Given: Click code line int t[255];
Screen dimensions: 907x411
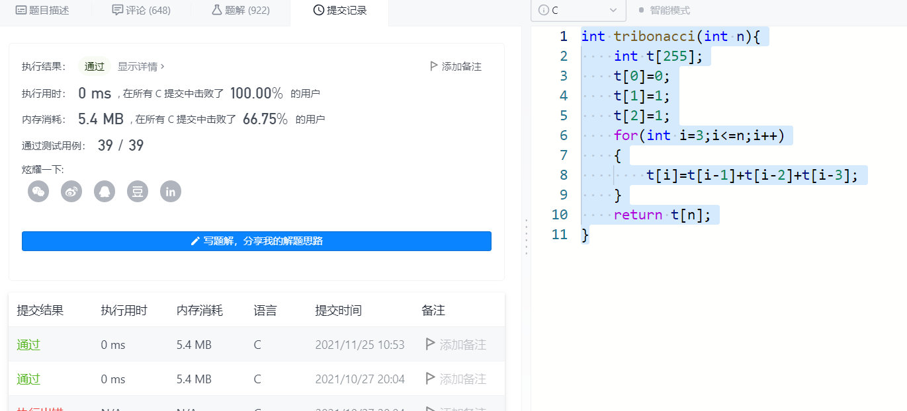Looking at the screenshot, I should 658,56.
